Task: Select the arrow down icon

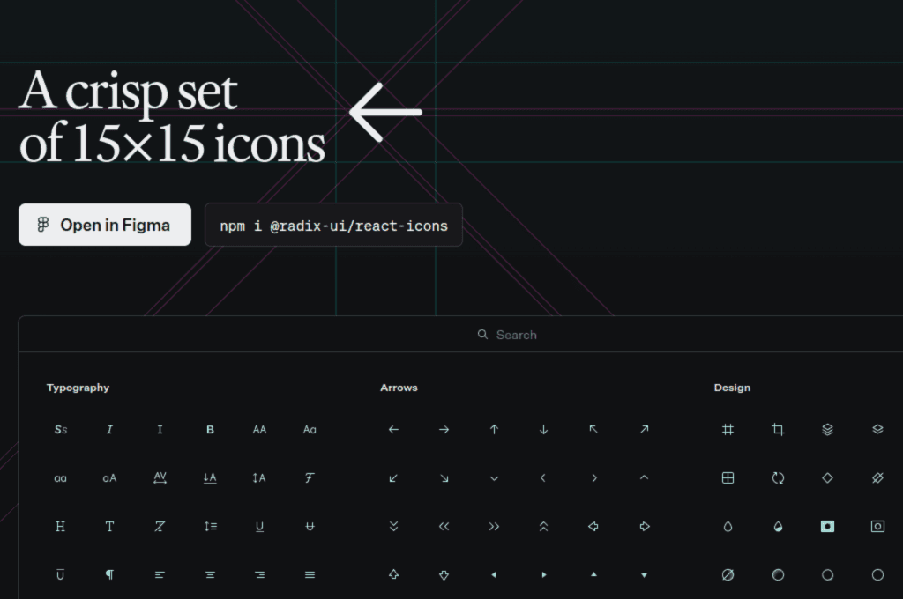Action: click(x=543, y=429)
